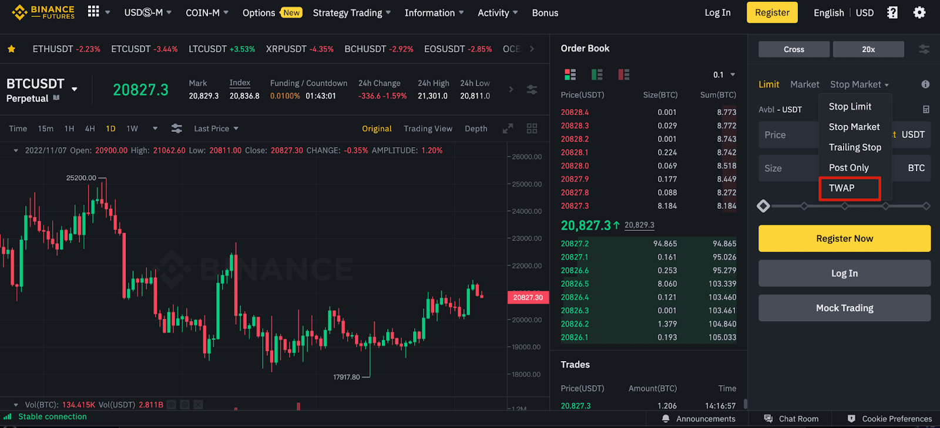Open the Chat Room icon

768,419
